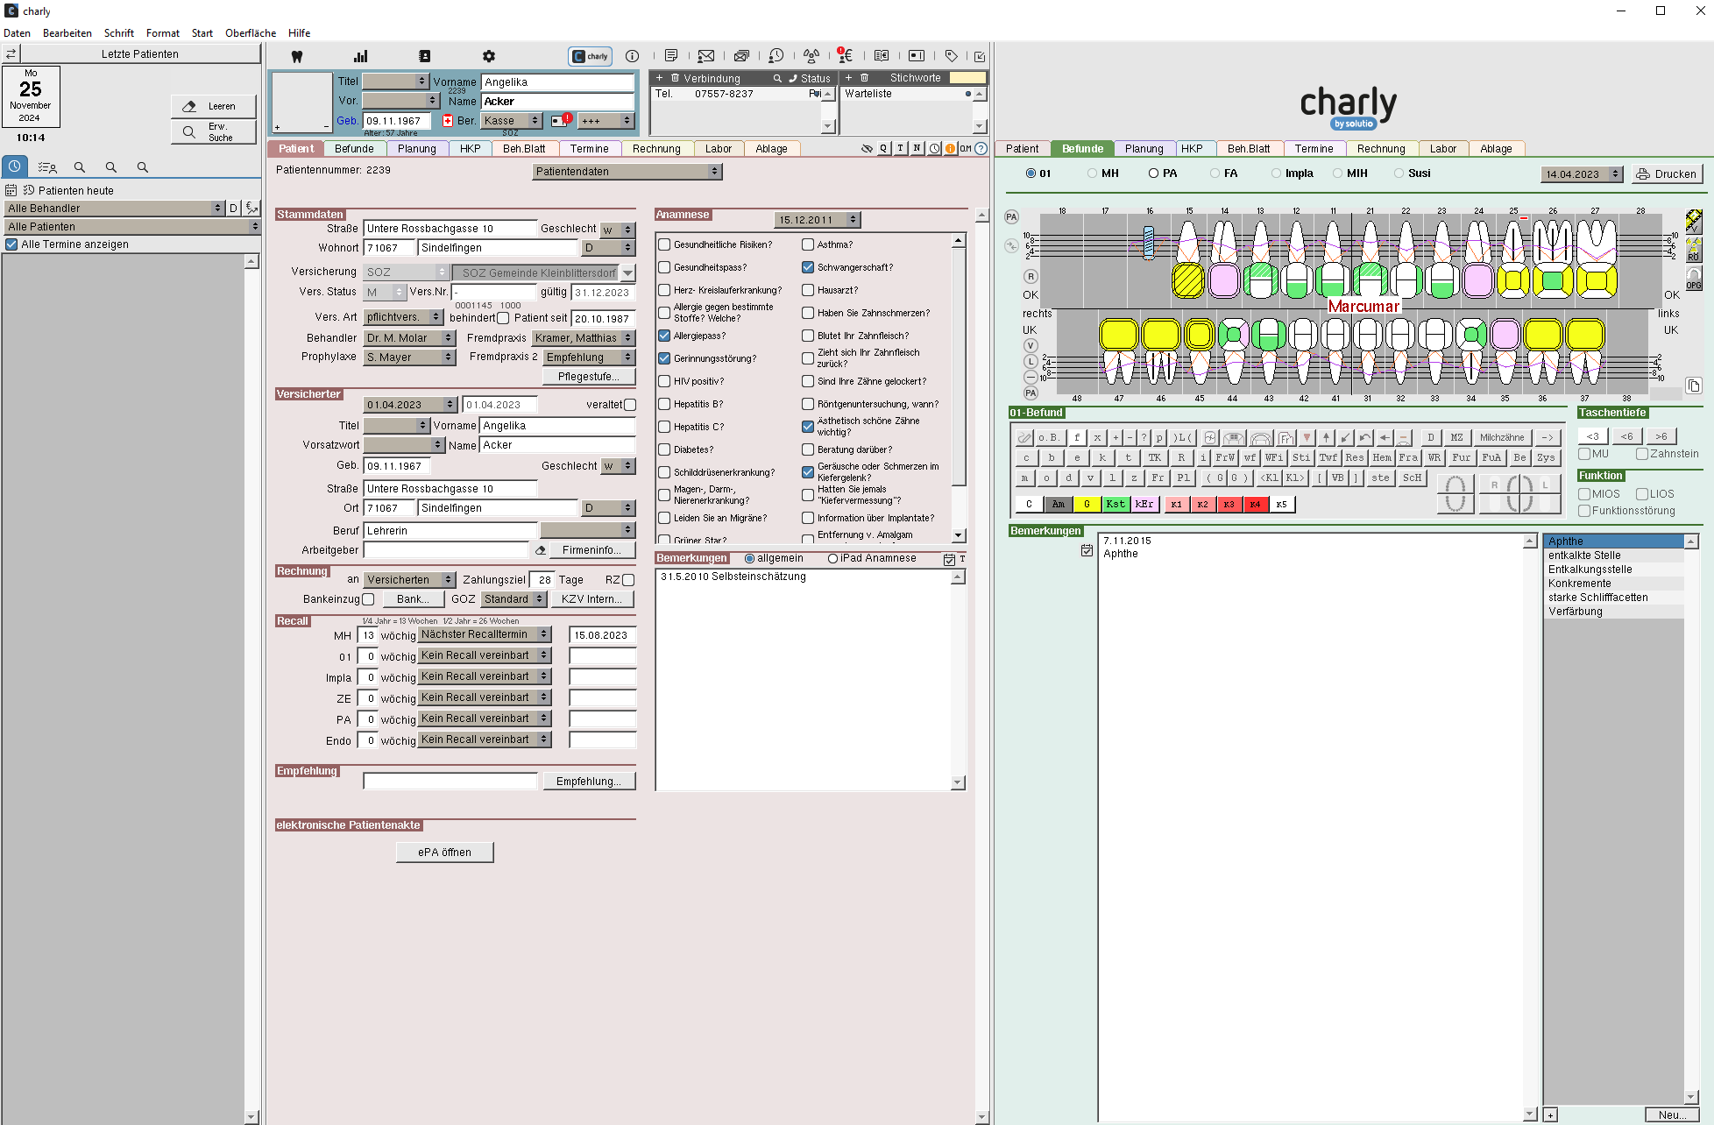Toggle Schwangerschaft checkbox
The width and height of the screenshot is (1714, 1125).
click(x=808, y=267)
